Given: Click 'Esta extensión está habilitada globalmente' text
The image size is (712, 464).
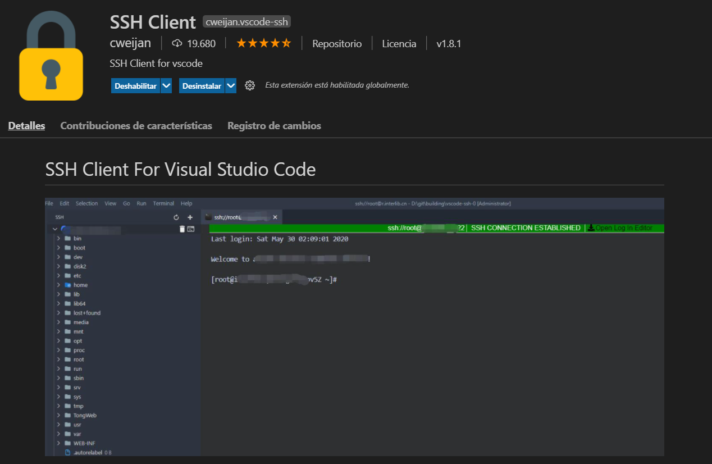Looking at the screenshot, I should click(337, 85).
